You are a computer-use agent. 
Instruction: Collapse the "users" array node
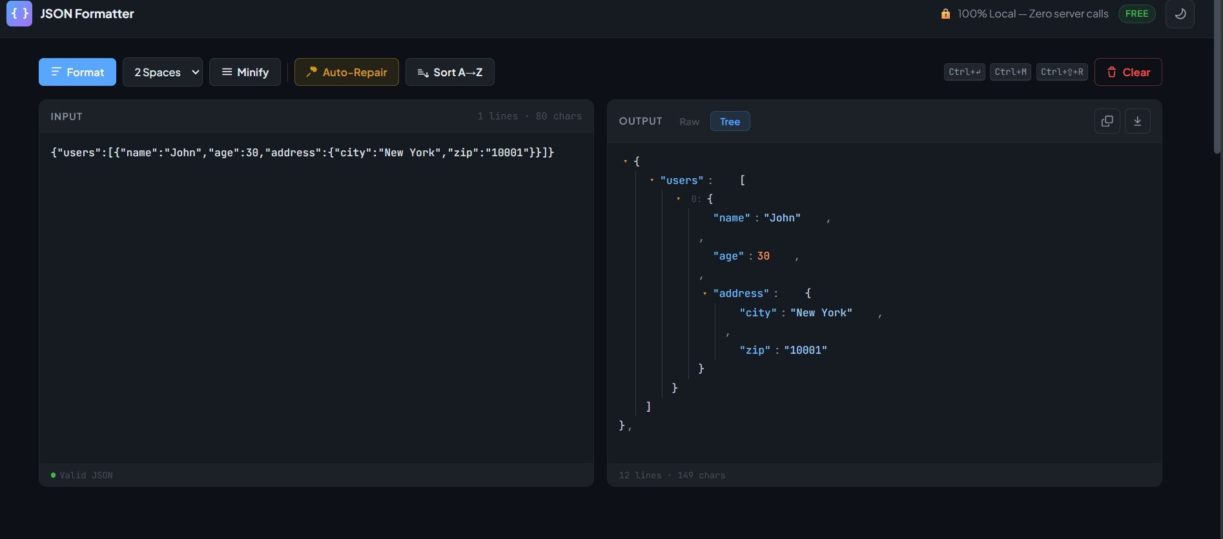pos(652,181)
